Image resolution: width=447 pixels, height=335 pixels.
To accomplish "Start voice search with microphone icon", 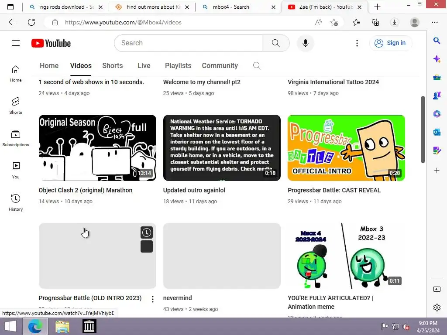I will [305, 43].
